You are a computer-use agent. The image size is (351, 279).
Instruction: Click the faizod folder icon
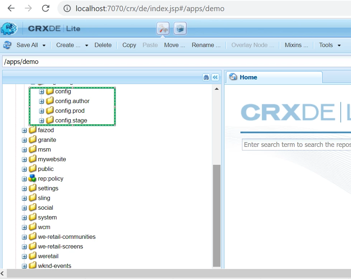tap(33, 130)
